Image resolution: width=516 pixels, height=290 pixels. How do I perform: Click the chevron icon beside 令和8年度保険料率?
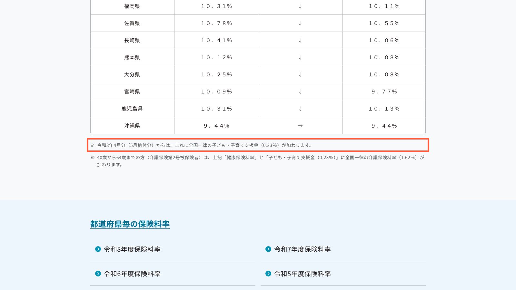coord(98,249)
